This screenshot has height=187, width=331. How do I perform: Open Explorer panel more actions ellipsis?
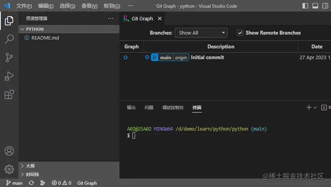click(111, 18)
